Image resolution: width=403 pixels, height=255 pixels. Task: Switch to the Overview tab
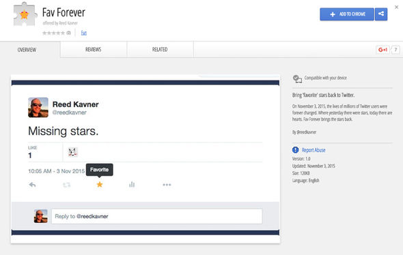(x=27, y=50)
